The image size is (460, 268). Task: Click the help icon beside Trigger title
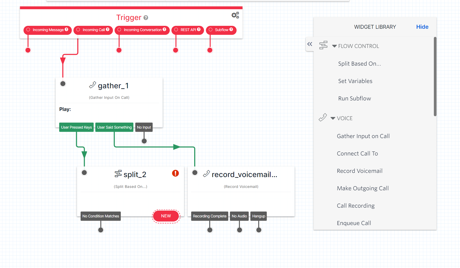coord(146,18)
